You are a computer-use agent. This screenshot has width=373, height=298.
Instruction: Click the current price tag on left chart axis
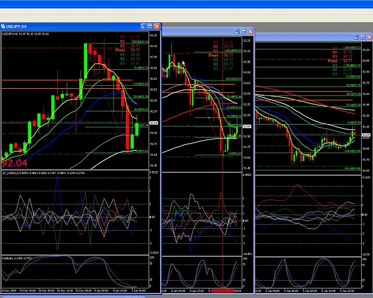point(153,123)
